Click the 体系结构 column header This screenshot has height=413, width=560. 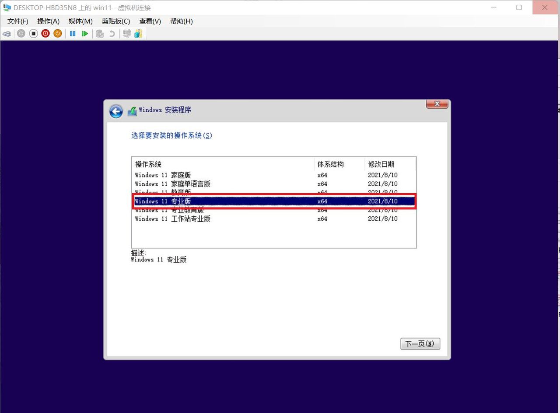tap(339, 164)
